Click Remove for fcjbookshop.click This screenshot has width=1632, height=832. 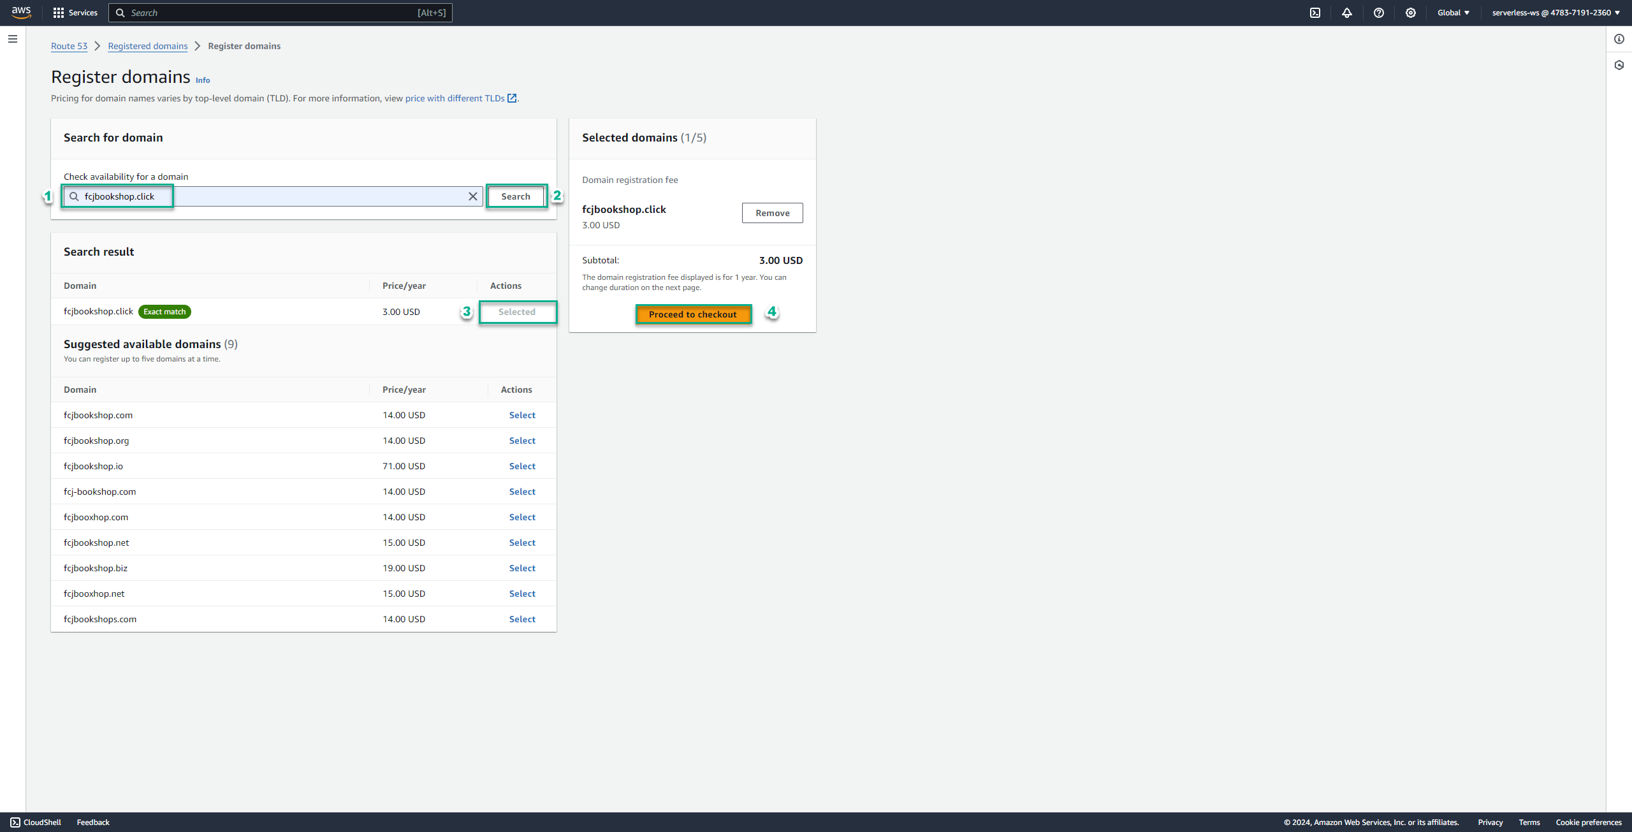773,213
